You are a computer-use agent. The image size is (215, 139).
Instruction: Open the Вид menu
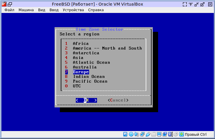coord(42,10)
